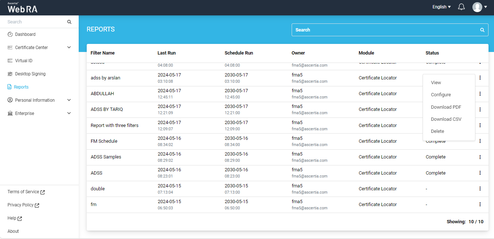This screenshot has width=494, height=239.
Task: Select Delete from the context menu
Action: (437, 131)
